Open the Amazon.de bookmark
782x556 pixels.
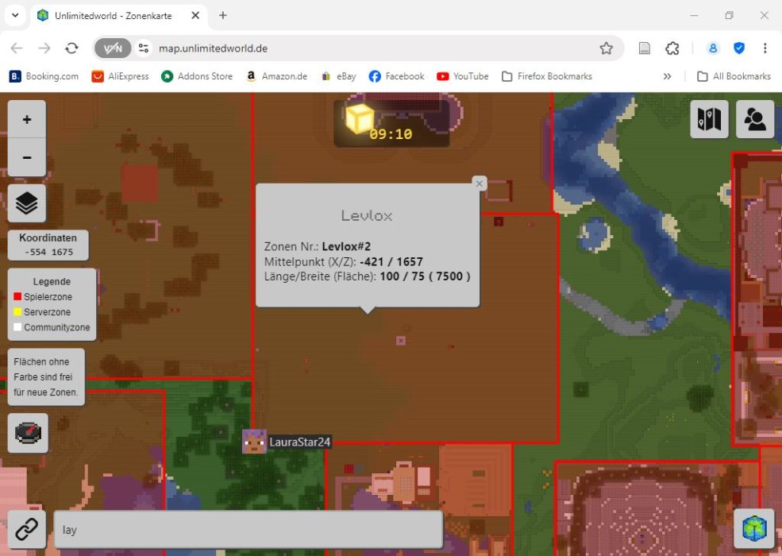[x=277, y=76]
